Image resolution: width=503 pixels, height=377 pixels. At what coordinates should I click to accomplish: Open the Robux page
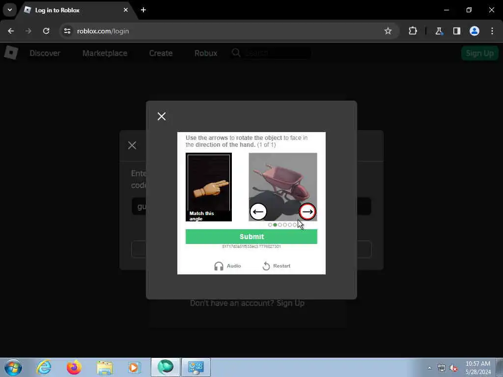[x=206, y=53]
